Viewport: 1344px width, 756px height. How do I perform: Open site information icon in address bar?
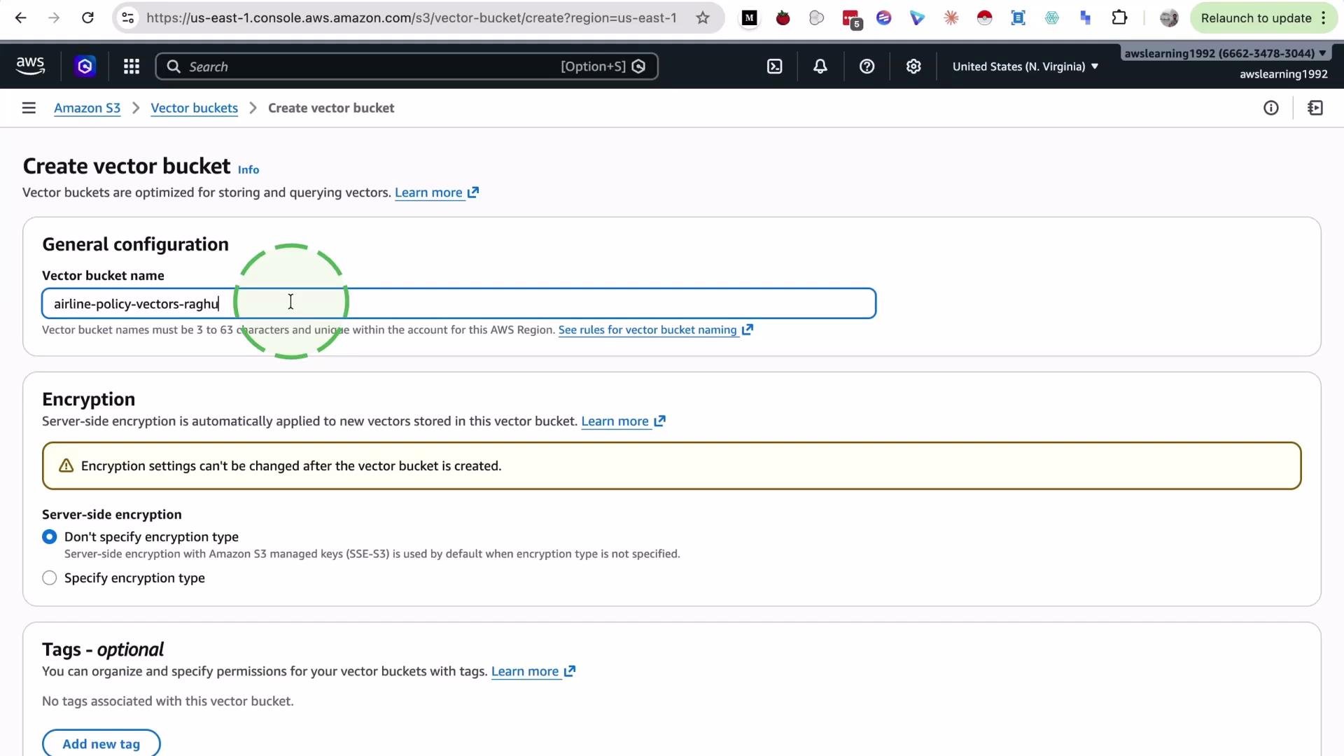click(127, 18)
